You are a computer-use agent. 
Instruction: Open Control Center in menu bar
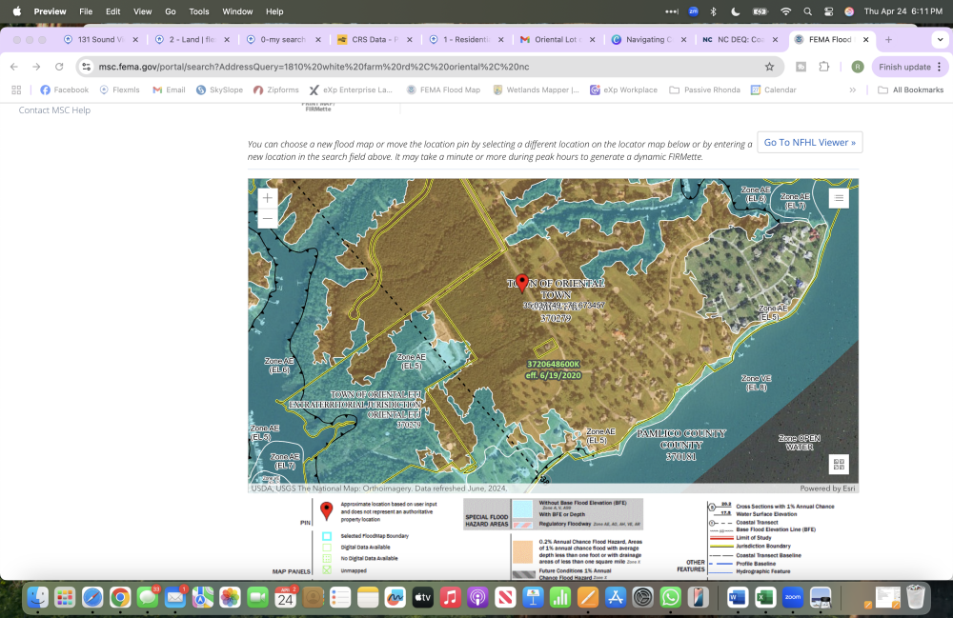pyautogui.click(x=828, y=11)
